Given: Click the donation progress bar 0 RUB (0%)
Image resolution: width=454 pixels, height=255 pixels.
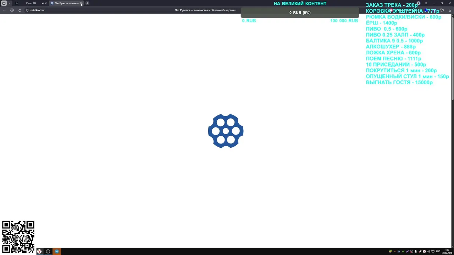Looking at the screenshot, I should 300,13.
